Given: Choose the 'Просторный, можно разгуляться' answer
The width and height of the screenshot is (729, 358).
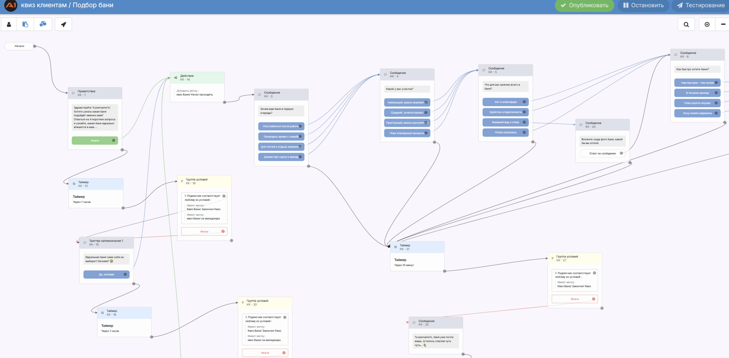Looking at the screenshot, I should coord(407,123).
